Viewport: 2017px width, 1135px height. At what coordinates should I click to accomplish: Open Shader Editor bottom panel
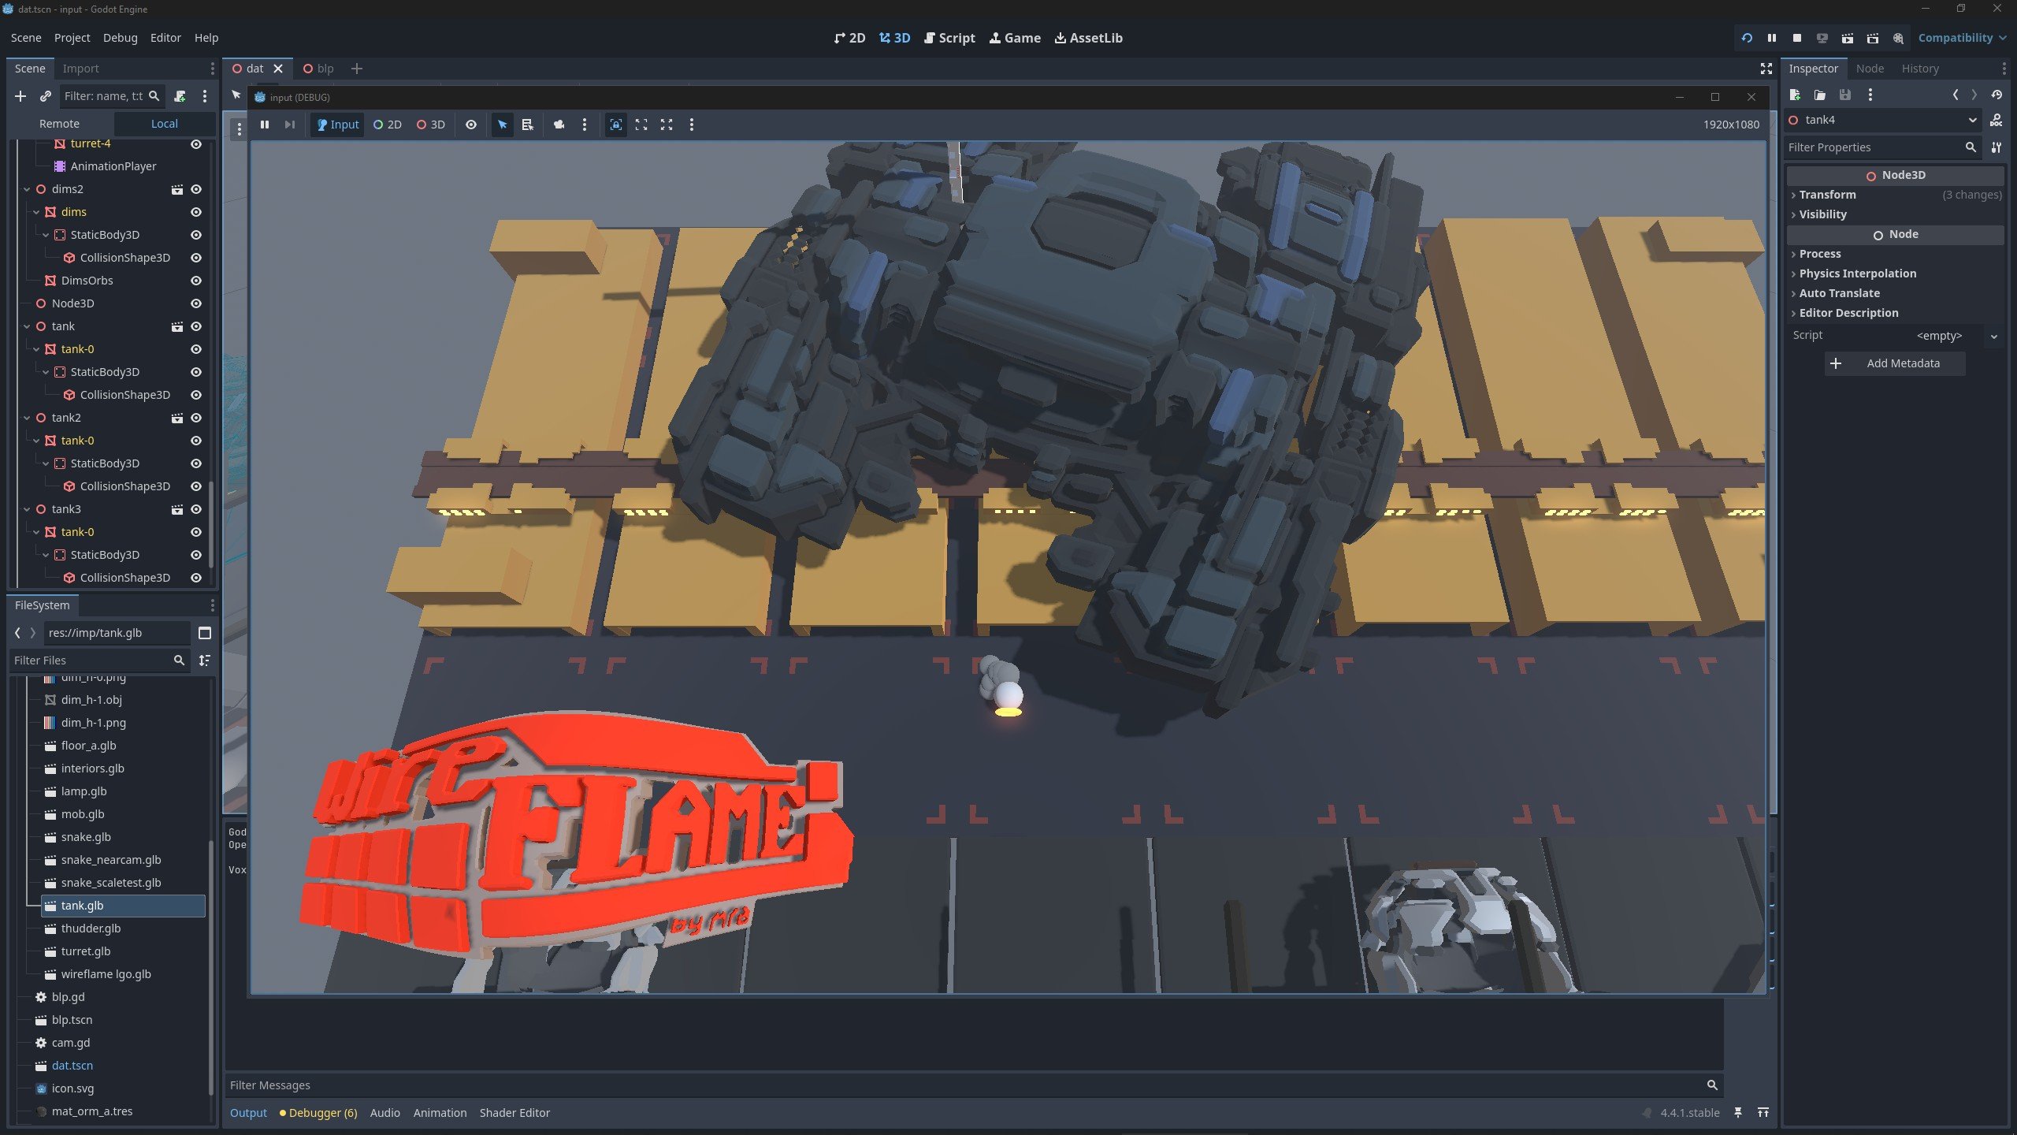[514, 1113]
